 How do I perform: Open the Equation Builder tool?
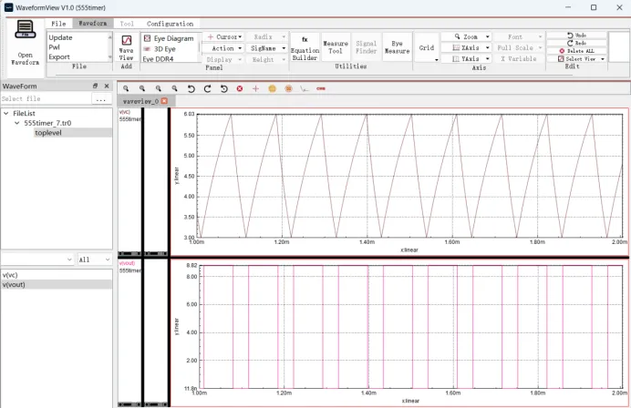click(x=305, y=48)
